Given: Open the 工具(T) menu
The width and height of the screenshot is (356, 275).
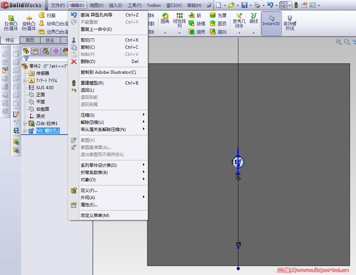Looking at the screenshot, I should (x=134, y=5).
